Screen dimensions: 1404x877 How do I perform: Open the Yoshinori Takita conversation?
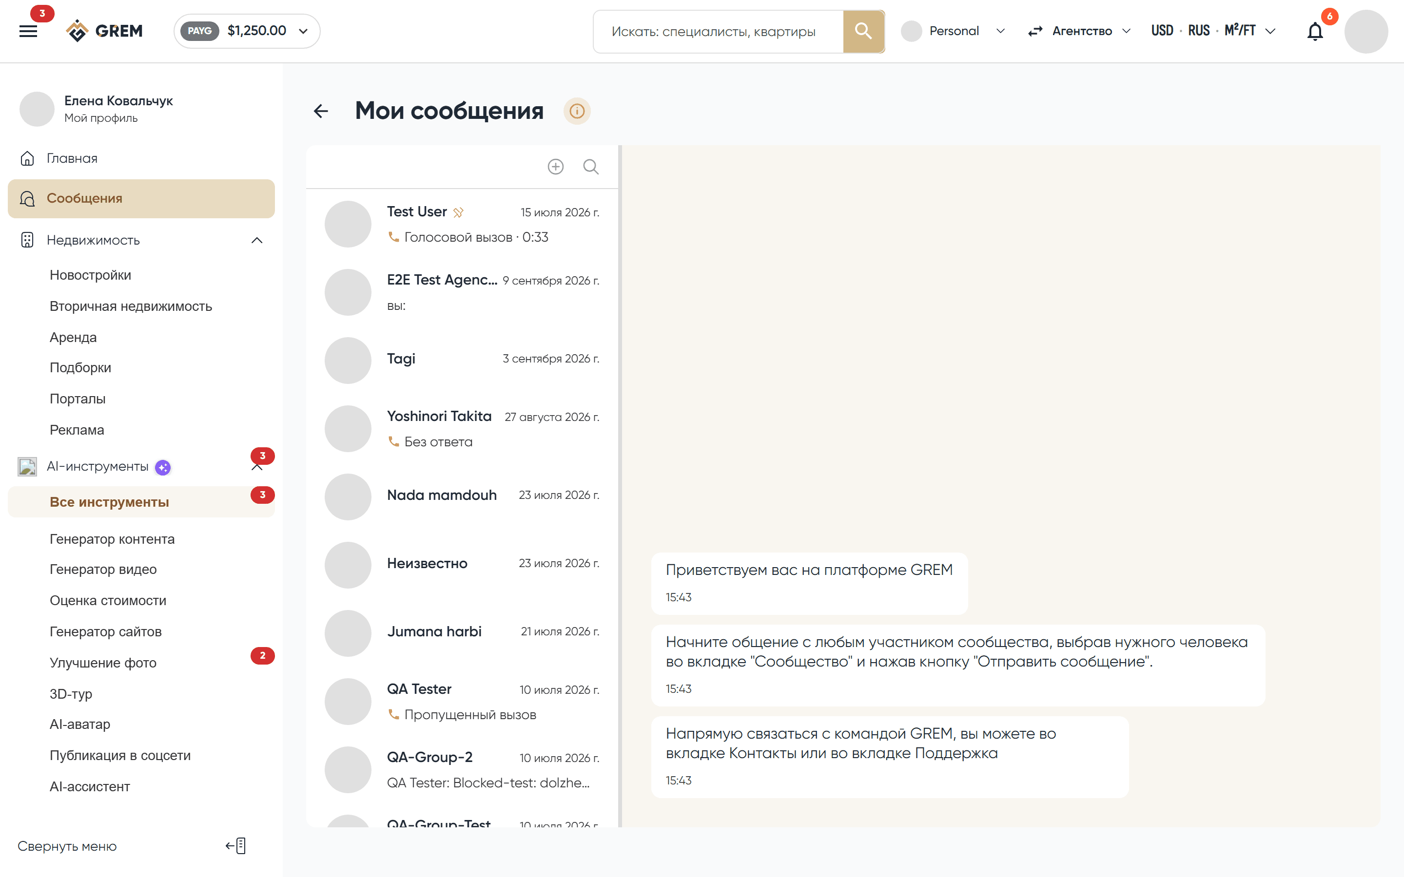click(x=462, y=429)
